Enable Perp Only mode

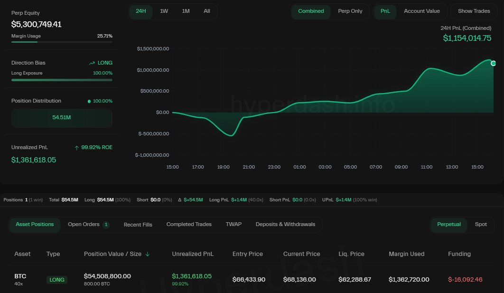coord(350,11)
